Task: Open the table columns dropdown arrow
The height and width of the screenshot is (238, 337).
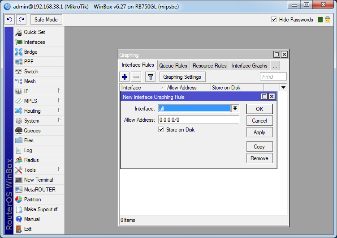Action: tap(283, 87)
